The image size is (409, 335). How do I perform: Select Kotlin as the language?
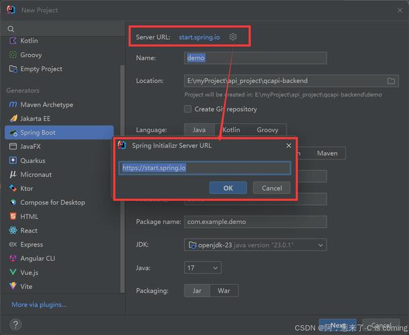point(231,130)
